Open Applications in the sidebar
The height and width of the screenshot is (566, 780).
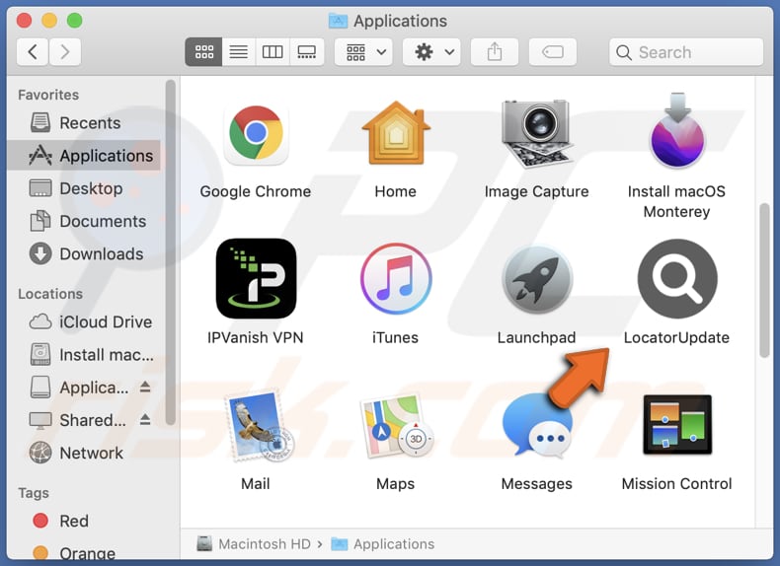84,156
